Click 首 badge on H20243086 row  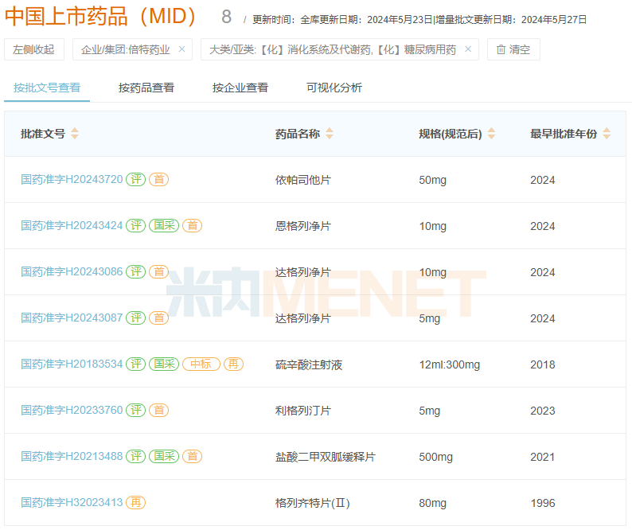159,271
